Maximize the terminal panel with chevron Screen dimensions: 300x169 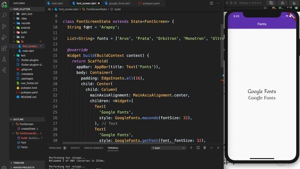211,148
